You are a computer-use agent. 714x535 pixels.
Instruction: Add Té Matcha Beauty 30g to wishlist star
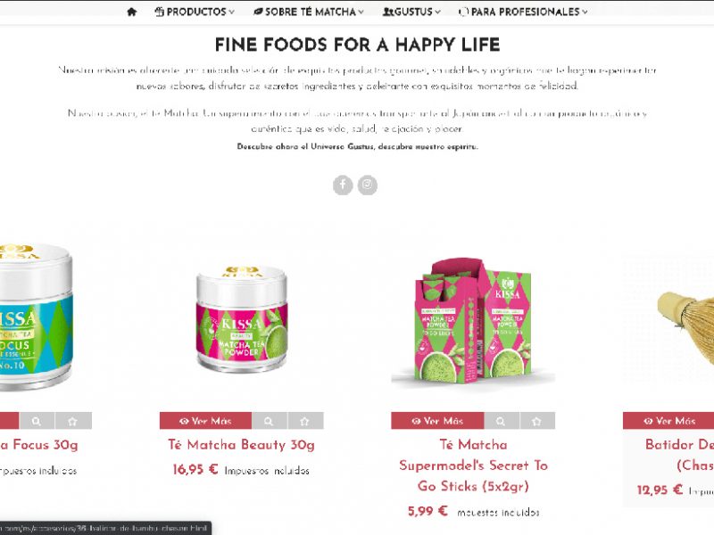[305, 421]
